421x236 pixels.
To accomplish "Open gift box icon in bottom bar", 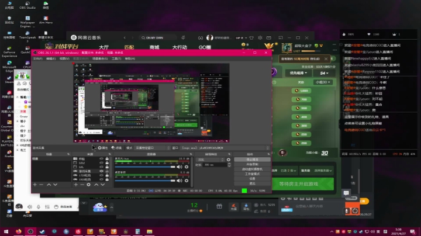I will 219,206.
